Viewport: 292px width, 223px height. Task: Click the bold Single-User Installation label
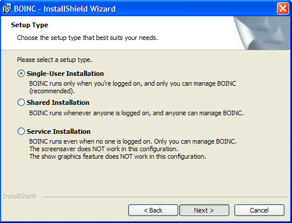coord(65,74)
